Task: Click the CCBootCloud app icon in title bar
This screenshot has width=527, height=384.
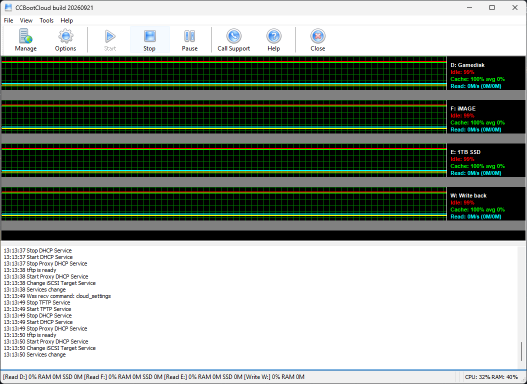Action: [8, 7]
